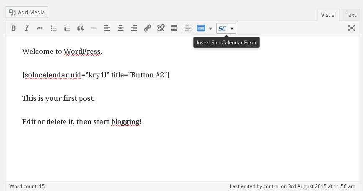This screenshot has height=191, width=363.
Task: Click the misspelled word 'blogging'
Action: point(125,122)
